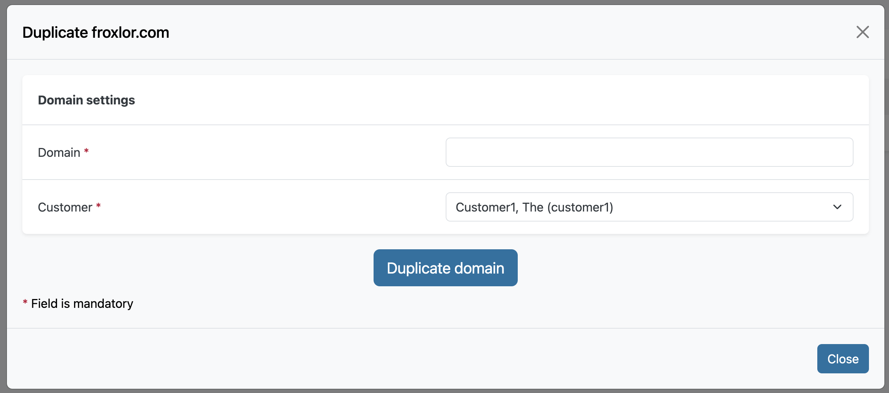889x393 pixels.
Task: Click the chevron arrow in Customer select
Action: tap(837, 207)
